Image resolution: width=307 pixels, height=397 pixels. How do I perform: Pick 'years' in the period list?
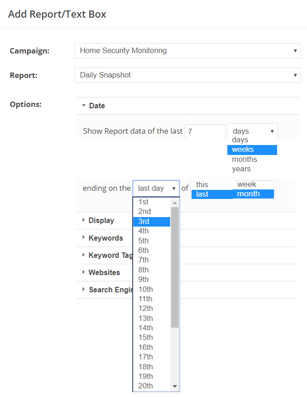241,169
